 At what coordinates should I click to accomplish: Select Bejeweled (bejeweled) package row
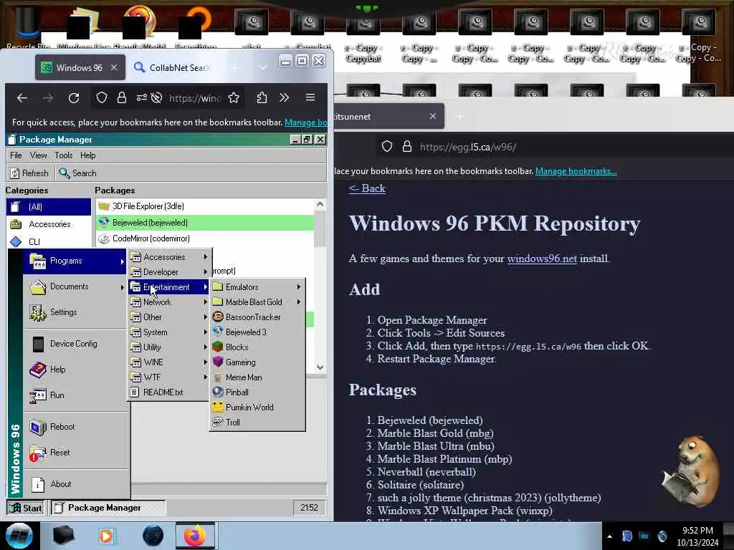204,223
